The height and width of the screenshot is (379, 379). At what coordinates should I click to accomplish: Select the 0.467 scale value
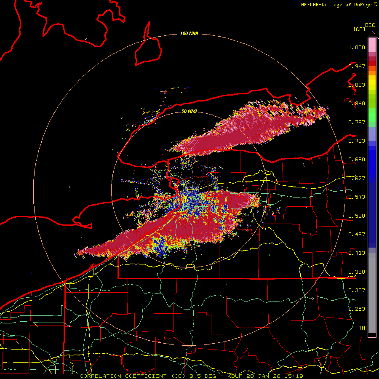tap(357, 235)
